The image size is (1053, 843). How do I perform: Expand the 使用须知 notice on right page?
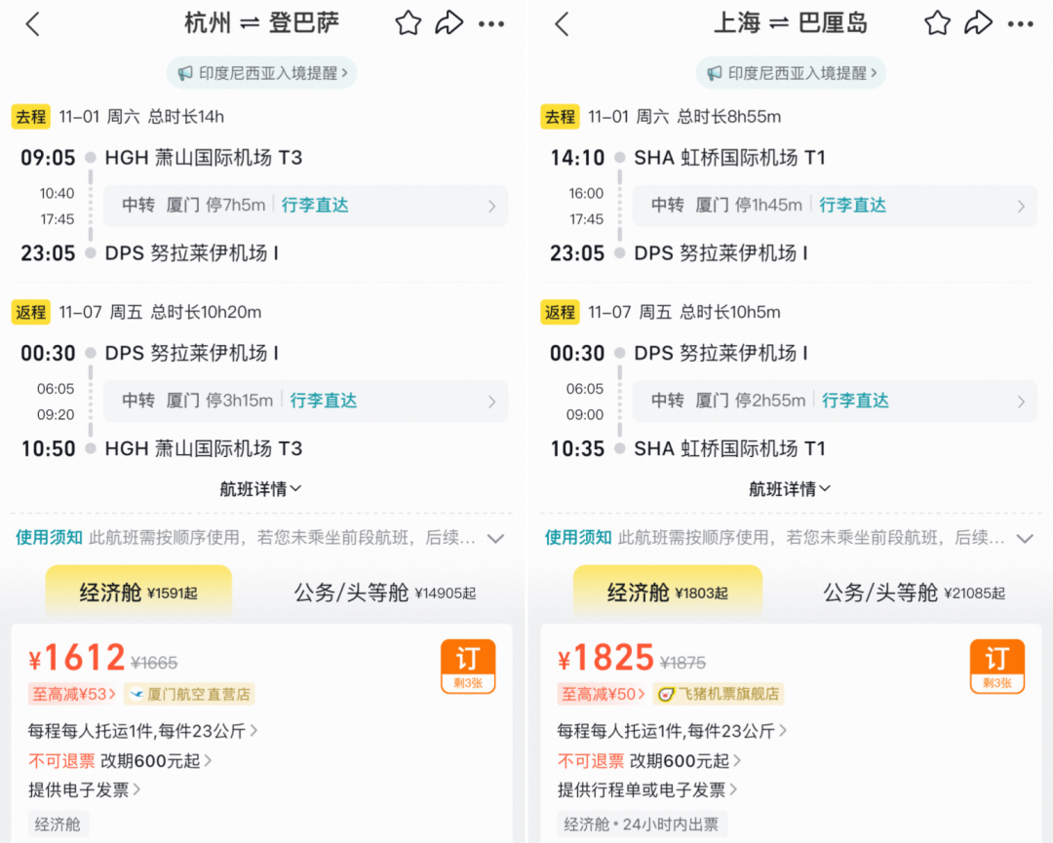pyautogui.click(x=792, y=537)
